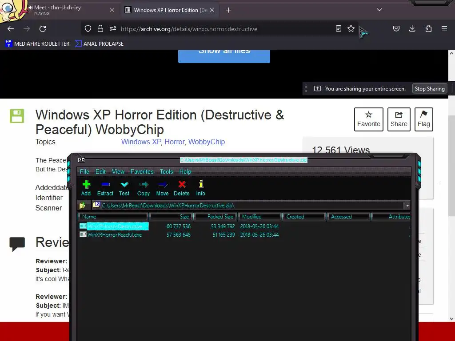Sort by the Modified column header
The height and width of the screenshot is (341, 455).
[259, 217]
